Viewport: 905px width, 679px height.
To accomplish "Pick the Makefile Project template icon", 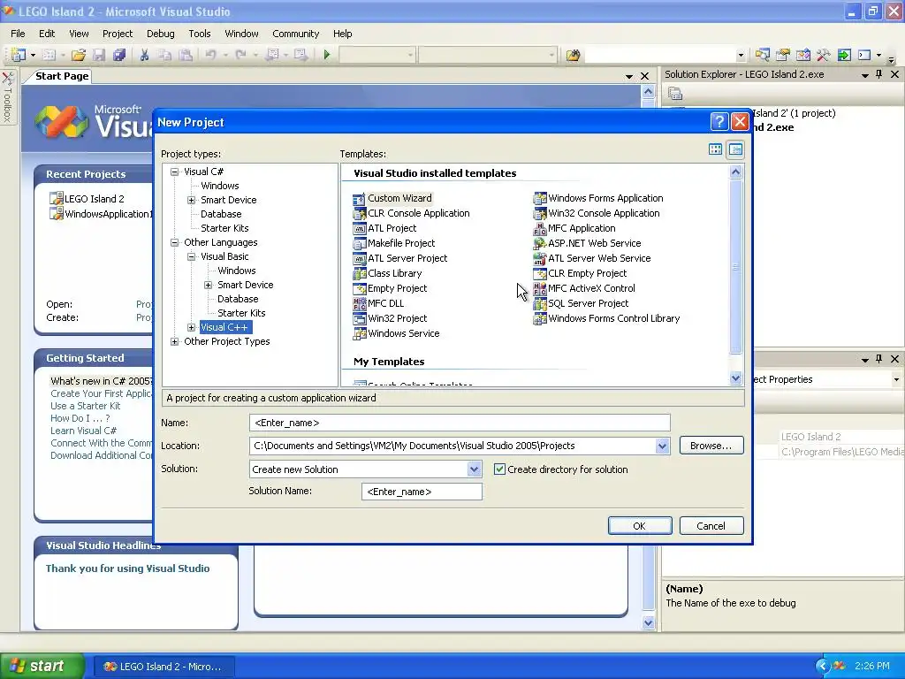I will pos(359,244).
